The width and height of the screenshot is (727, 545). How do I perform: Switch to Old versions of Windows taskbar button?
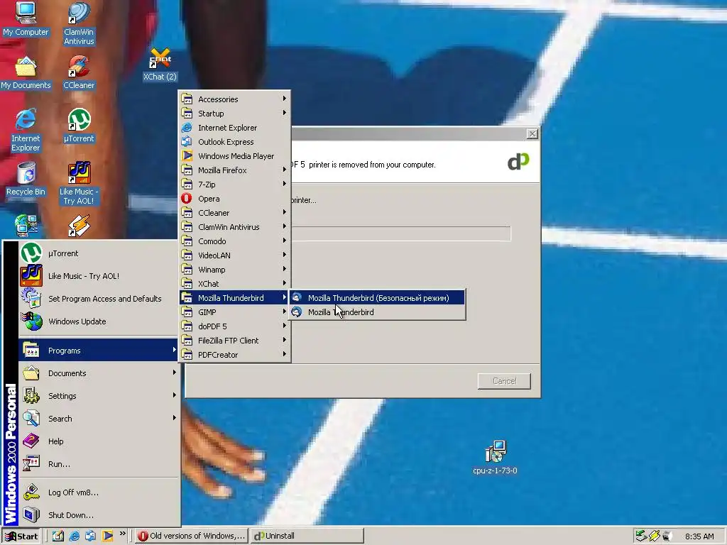(192, 536)
